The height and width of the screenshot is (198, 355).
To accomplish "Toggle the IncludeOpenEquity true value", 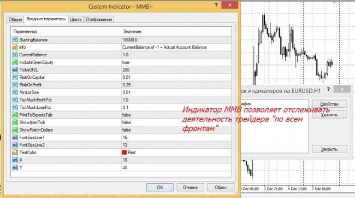I will (x=176, y=62).
